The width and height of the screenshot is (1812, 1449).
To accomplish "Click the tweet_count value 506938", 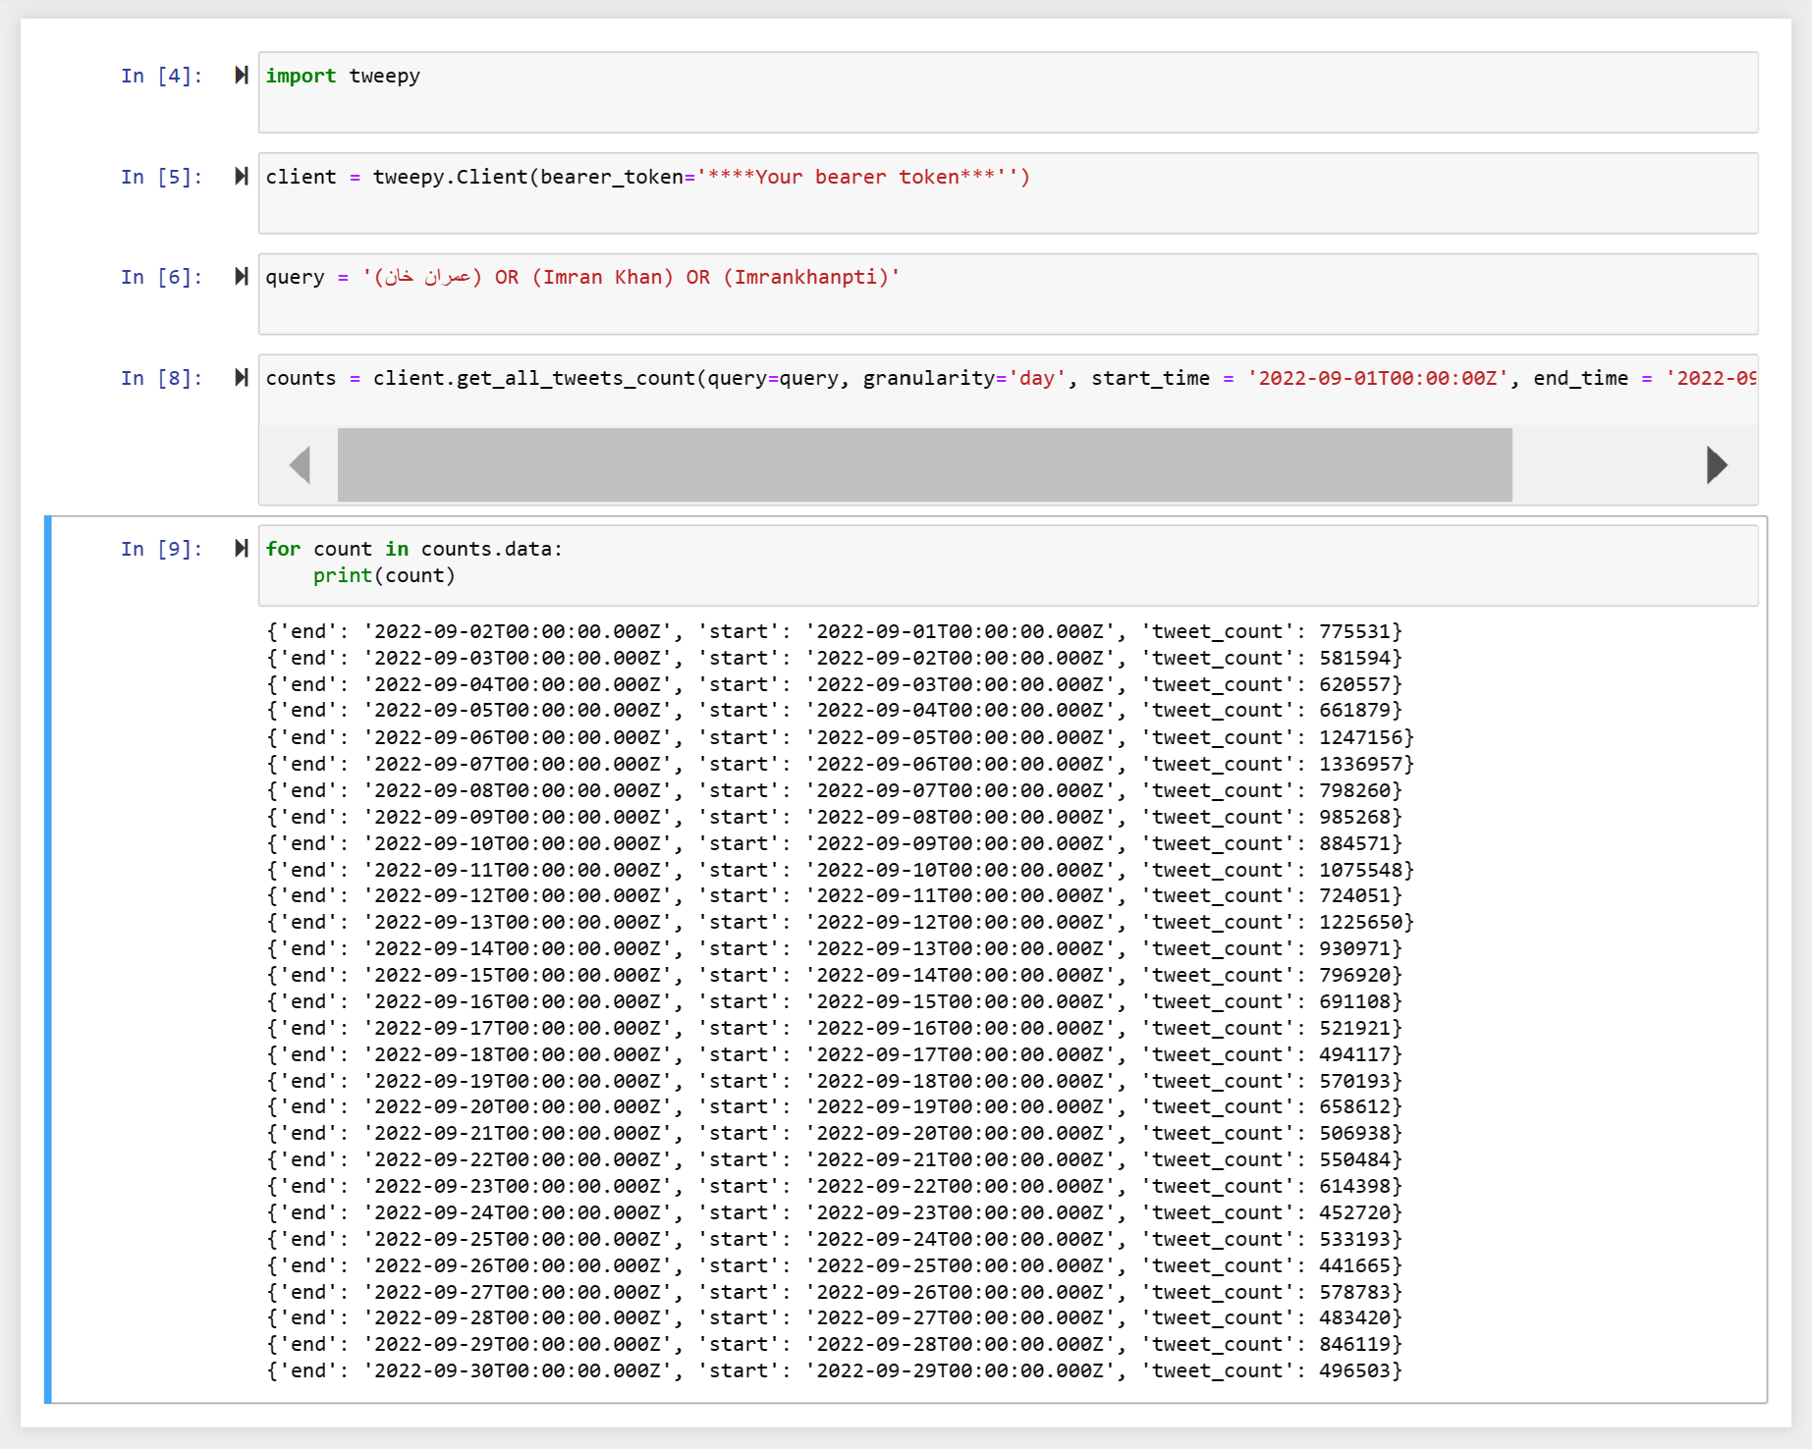I will pyautogui.click(x=1354, y=1133).
